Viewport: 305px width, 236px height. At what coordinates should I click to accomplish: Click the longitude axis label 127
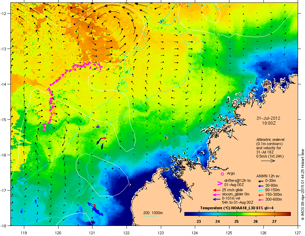(x=298, y=233)
